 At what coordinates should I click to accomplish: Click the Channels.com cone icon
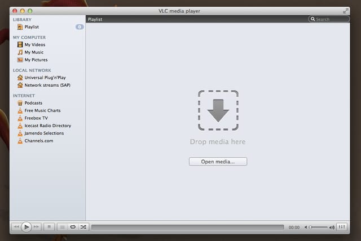point(20,141)
